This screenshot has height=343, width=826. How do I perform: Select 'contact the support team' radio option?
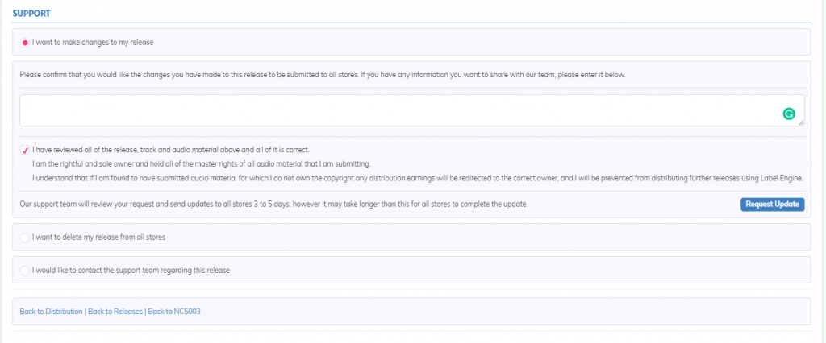(x=25, y=271)
